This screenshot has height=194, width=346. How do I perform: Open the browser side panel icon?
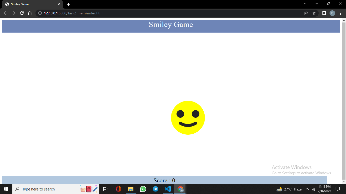pyautogui.click(x=324, y=13)
